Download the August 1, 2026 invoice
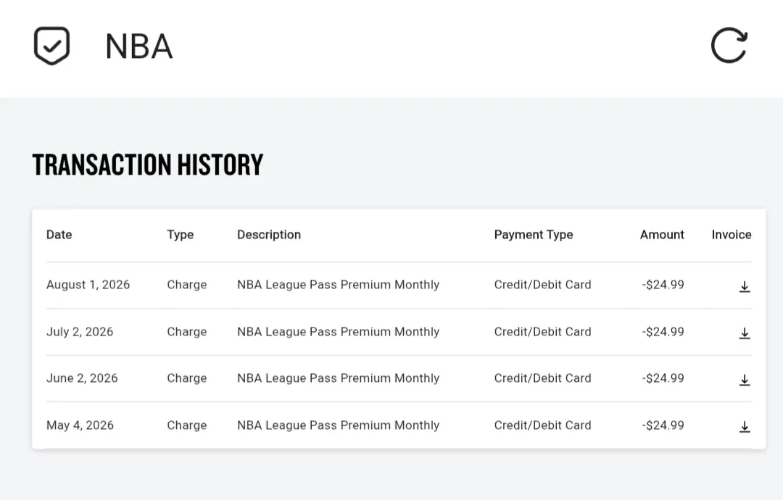Viewport: 783px width, 500px height. (x=745, y=286)
